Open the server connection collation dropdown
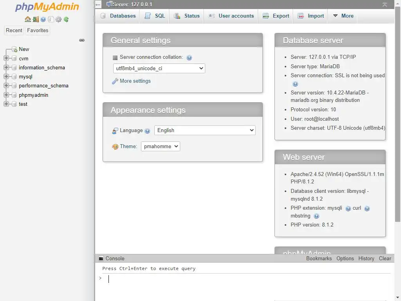The width and height of the screenshot is (401, 301). coord(159,68)
